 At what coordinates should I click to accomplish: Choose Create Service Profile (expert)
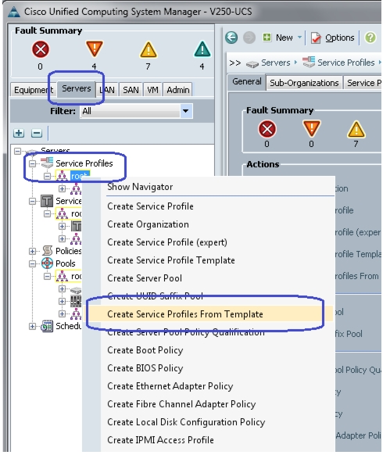[167, 242]
